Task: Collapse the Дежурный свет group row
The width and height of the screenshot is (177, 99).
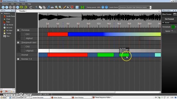Action: (18, 43)
